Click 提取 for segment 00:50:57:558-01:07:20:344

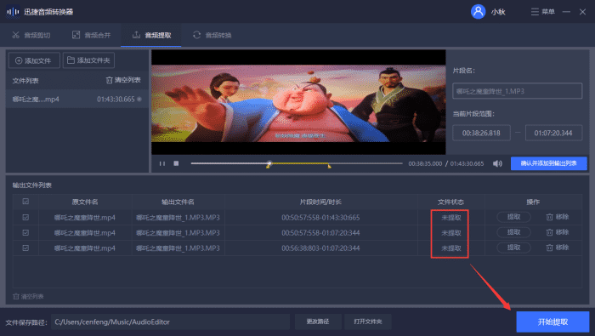point(513,232)
